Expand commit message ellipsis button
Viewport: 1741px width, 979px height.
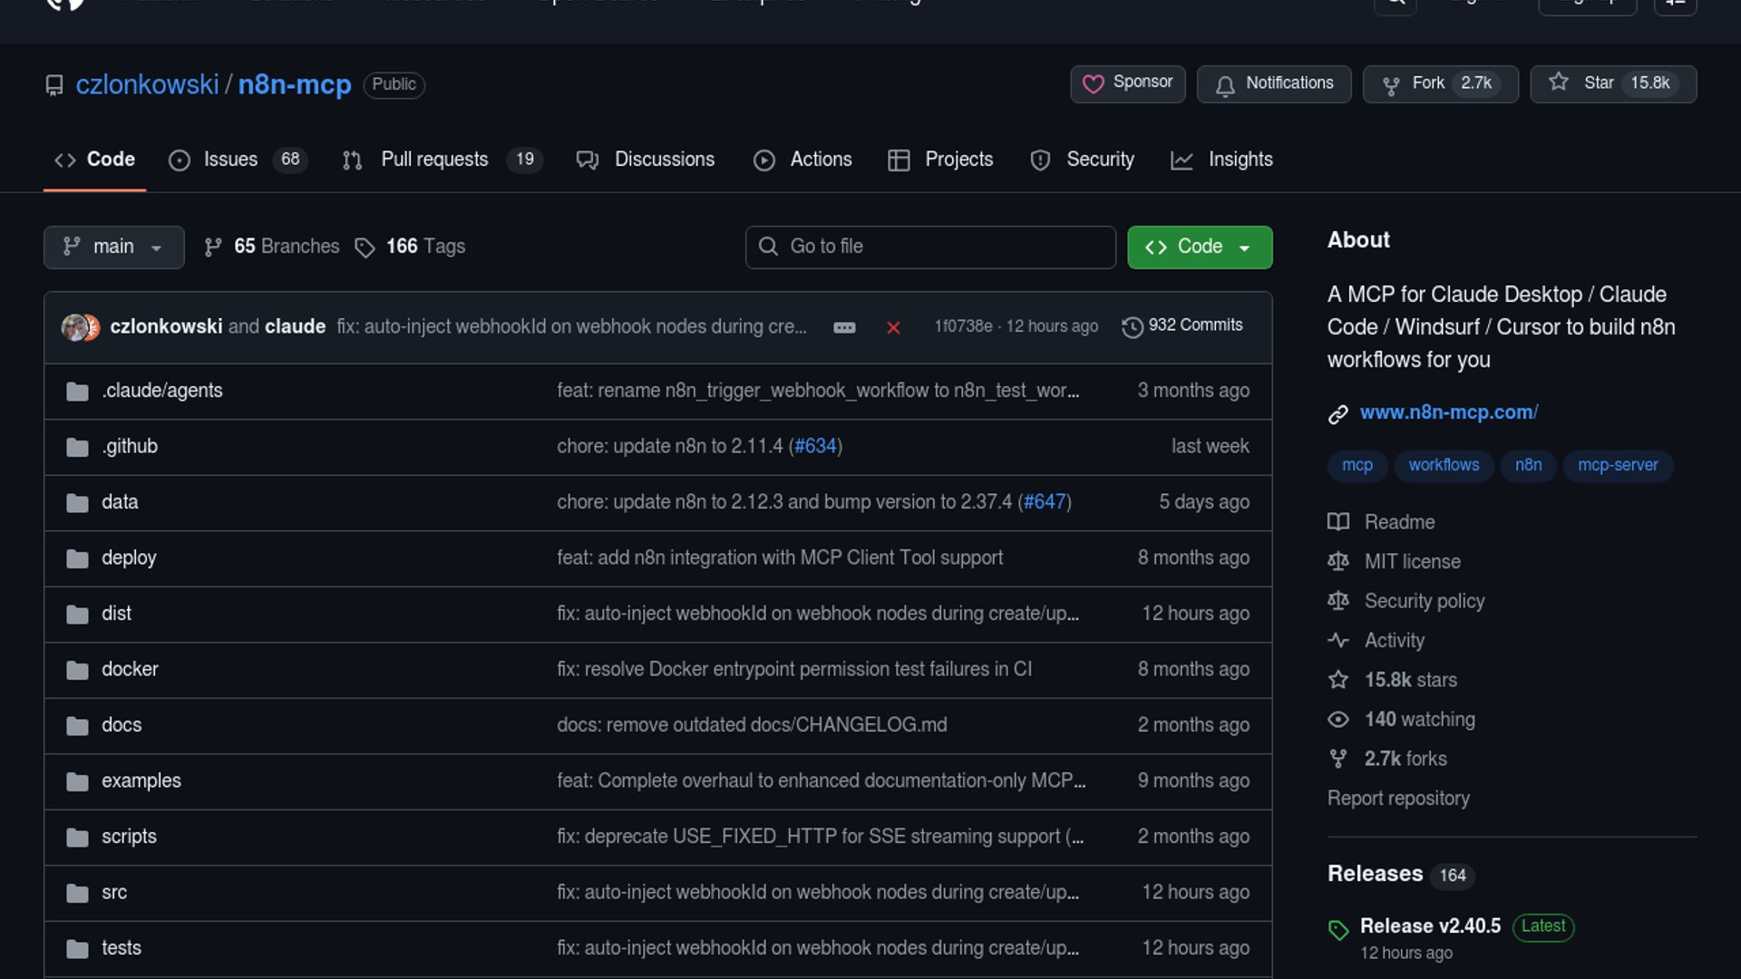(844, 327)
